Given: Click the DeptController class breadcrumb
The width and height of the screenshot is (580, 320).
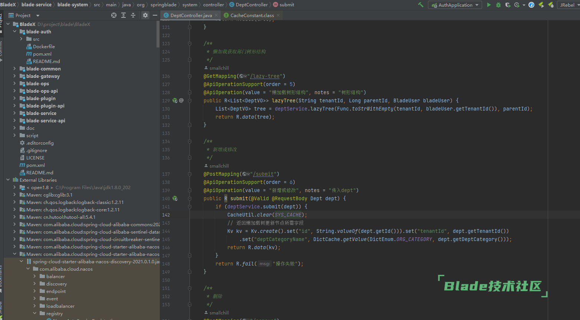Looking at the screenshot, I should (x=249, y=4).
